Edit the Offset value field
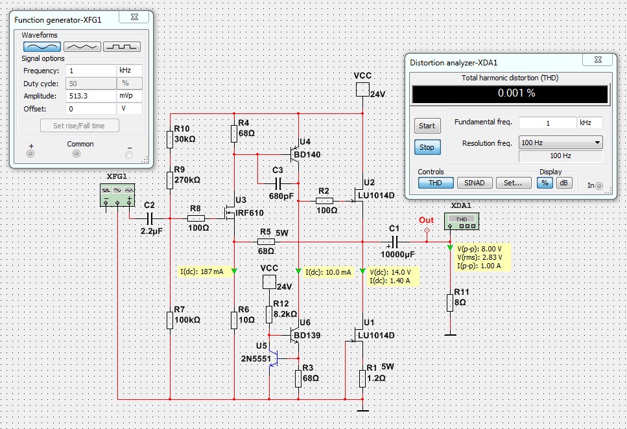The image size is (627, 429). point(91,109)
